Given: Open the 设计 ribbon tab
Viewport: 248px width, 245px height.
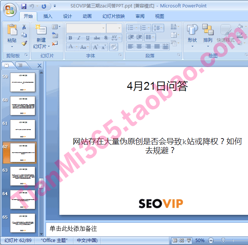Looking at the screenshot, I should pos(67,16).
